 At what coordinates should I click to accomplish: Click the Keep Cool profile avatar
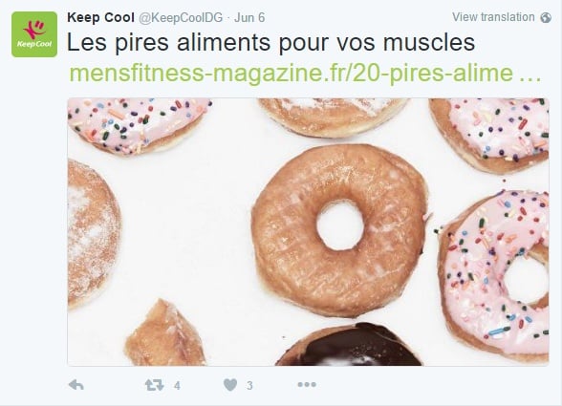click(34, 34)
